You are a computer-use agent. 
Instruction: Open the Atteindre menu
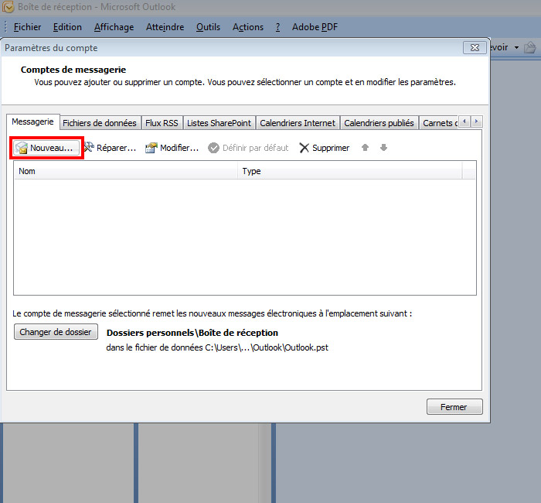[165, 27]
